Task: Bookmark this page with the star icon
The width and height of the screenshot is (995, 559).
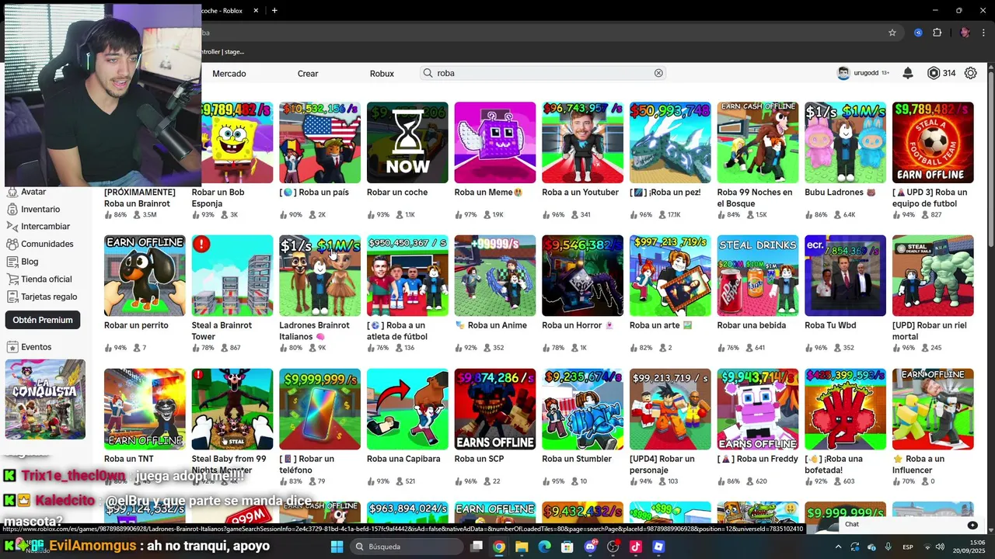Action: coord(892,33)
